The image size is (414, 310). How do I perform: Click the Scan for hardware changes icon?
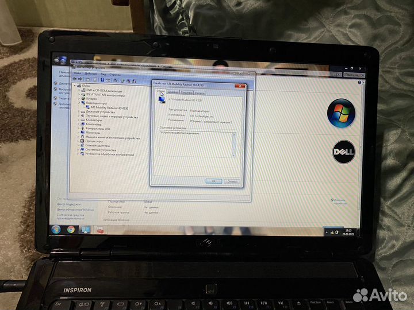point(116,80)
